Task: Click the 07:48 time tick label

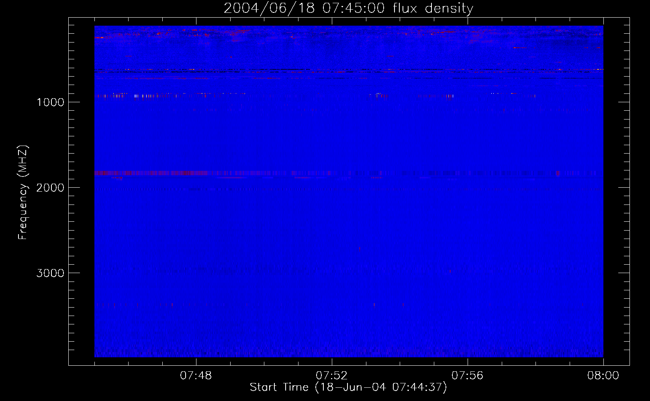Action: 196,376
